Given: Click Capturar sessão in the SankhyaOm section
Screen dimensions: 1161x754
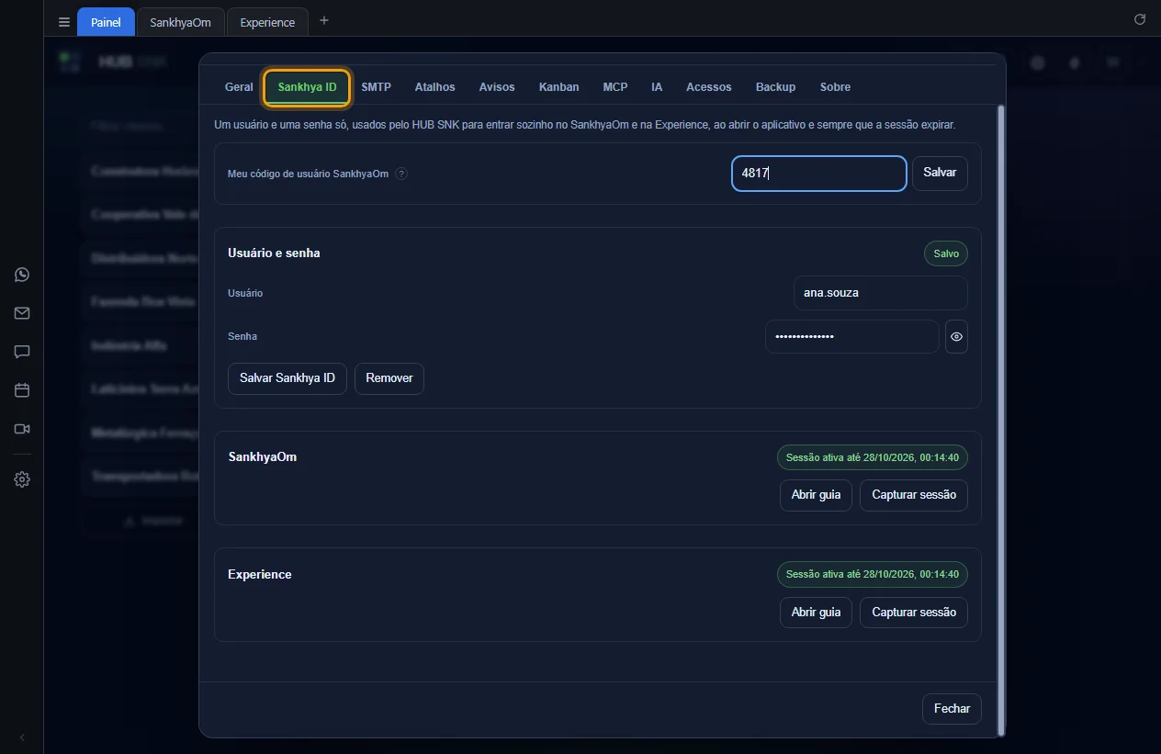Looking at the screenshot, I should click(914, 495).
